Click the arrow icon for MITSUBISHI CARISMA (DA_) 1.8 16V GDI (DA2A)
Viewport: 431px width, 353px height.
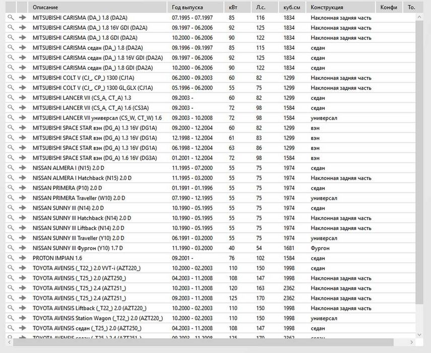pyautogui.click(x=23, y=28)
